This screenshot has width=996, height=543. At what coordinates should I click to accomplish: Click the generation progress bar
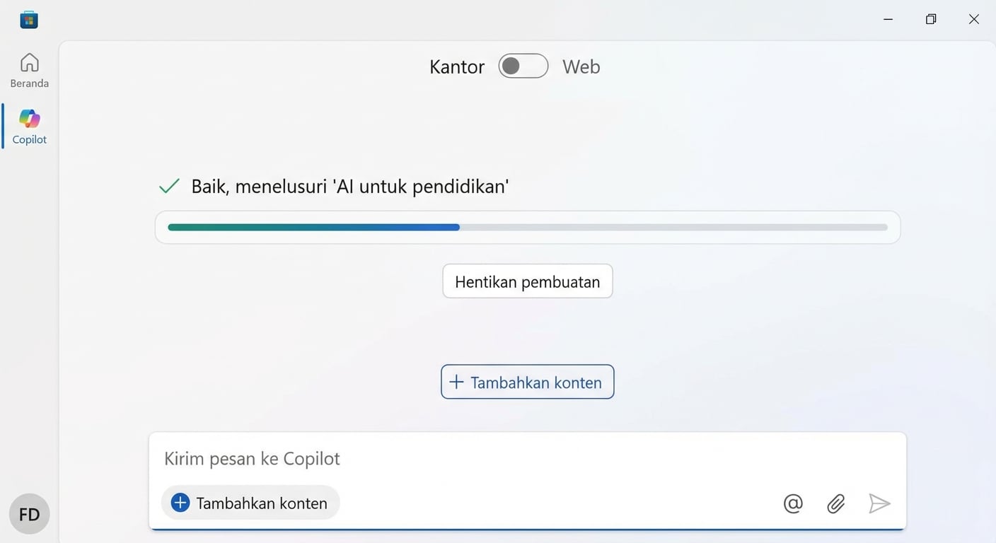(x=527, y=227)
